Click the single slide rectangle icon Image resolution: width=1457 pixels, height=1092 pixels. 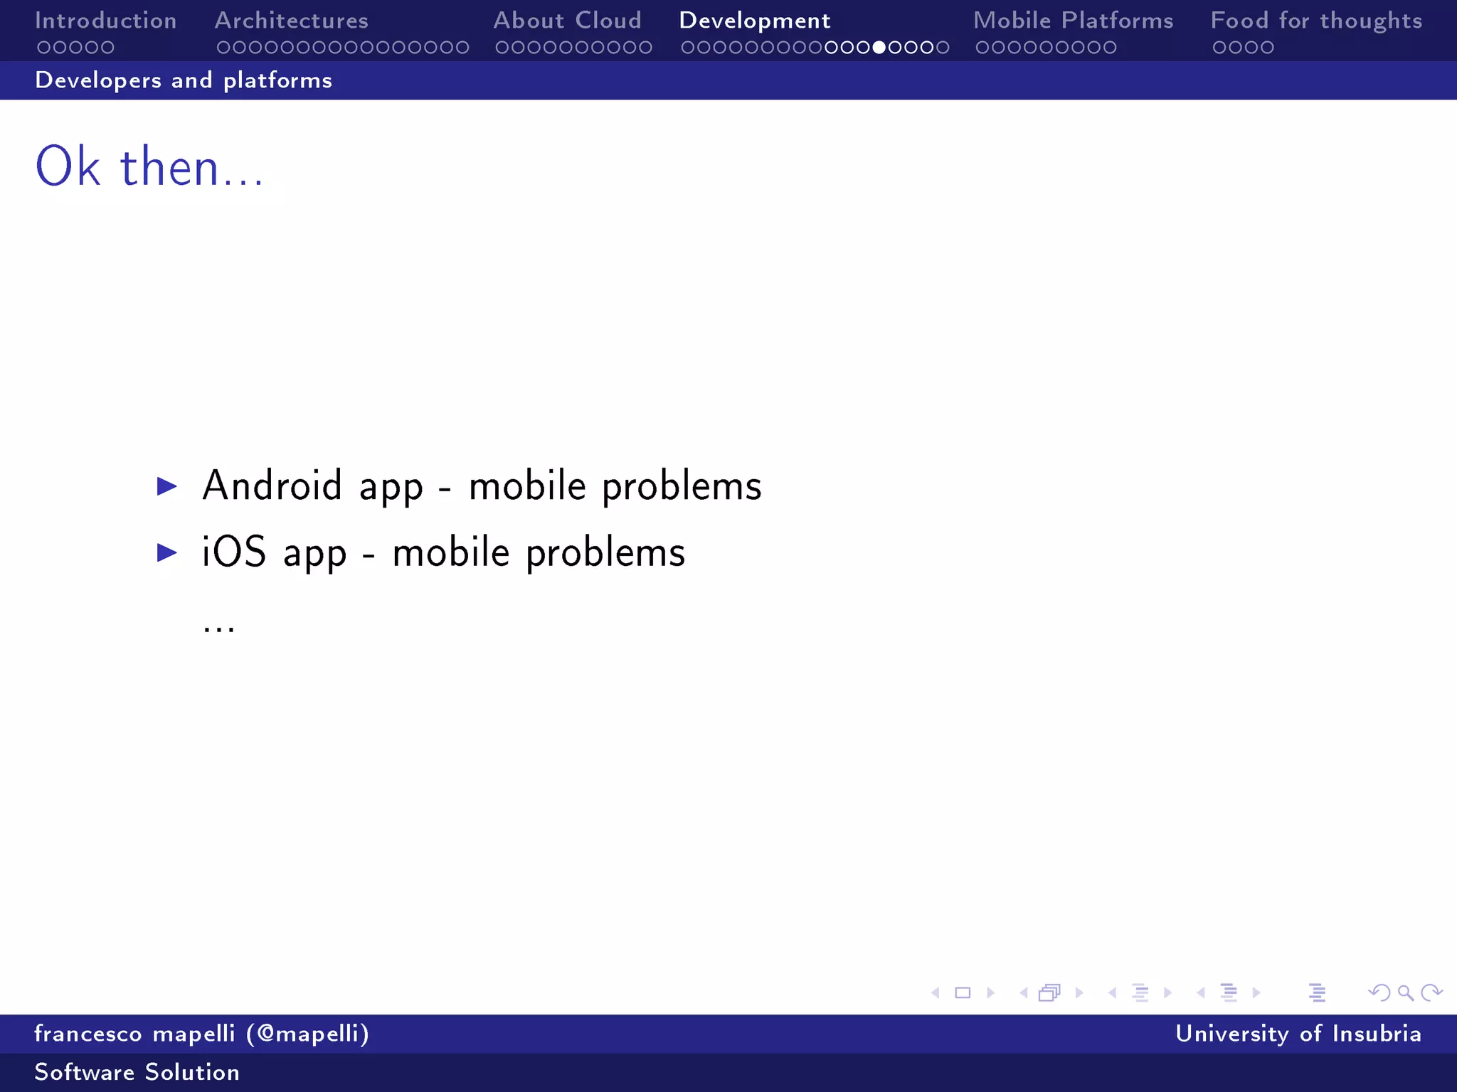coord(963,992)
